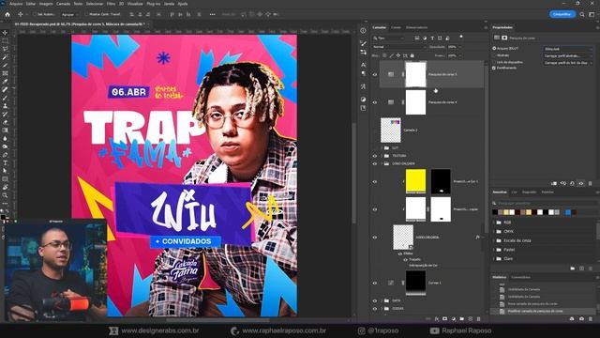The image size is (600, 338).
Task: Add layer mask at panel bottom
Action: pos(445,319)
